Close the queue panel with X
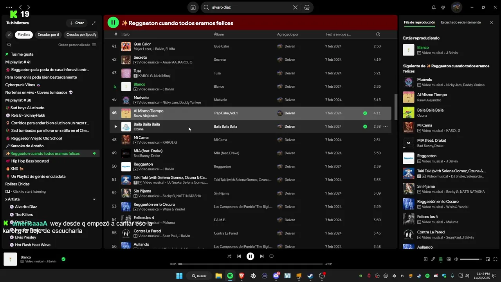Screen dimensions: 501x282 coord(492,22)
